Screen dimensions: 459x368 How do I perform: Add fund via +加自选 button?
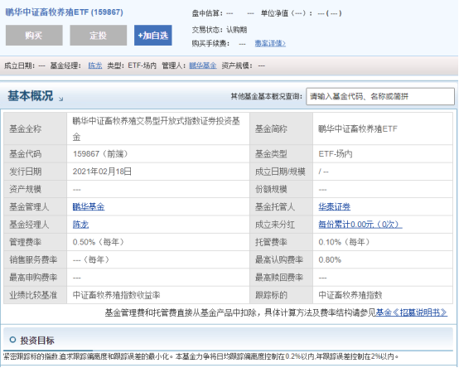(153, 35)
